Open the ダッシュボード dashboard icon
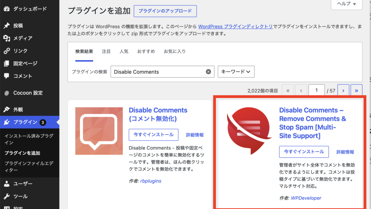This screenshot has width=371, height=209. 7,9
